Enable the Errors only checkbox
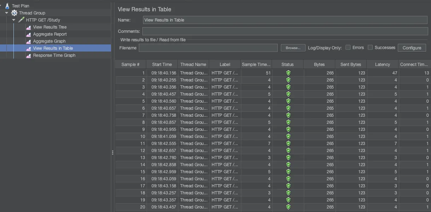431x212 pixels. pos(348,47)
